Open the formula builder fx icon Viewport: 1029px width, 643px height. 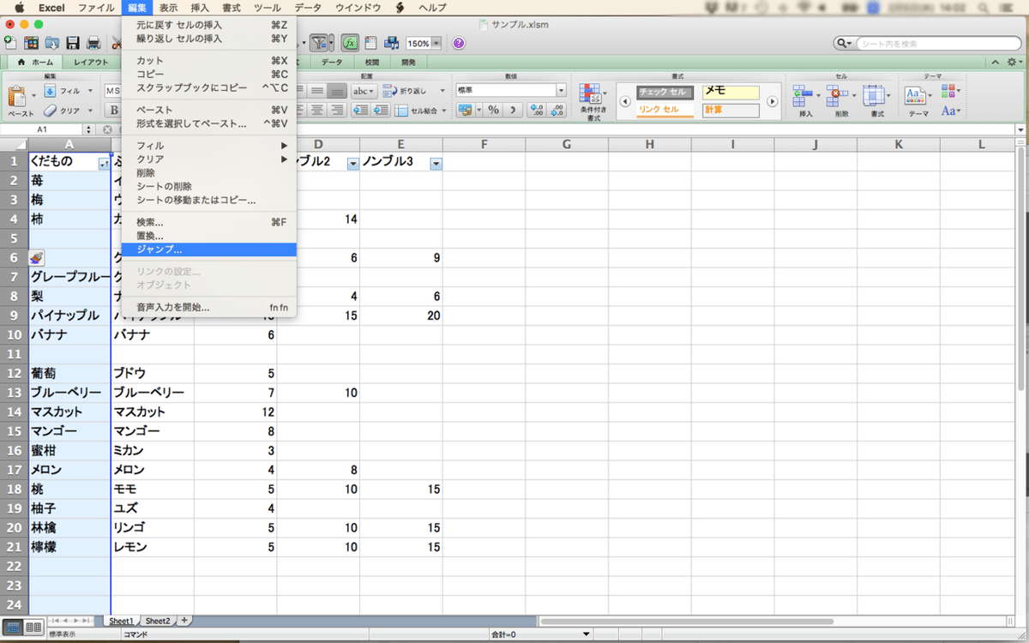(x=350, y=43)
